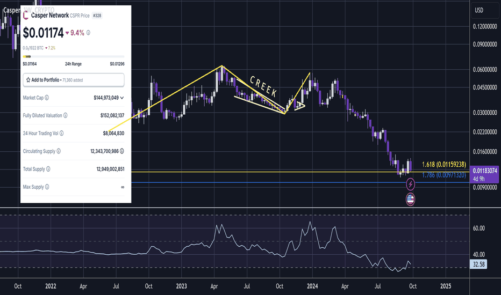Click the 2025 label on time axis
501x295 pixels.
446,286
